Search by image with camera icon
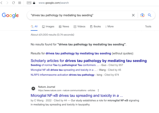159x113 pixels. pos(142,15)
